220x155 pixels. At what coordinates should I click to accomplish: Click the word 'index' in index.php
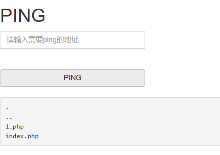point(15,136)
